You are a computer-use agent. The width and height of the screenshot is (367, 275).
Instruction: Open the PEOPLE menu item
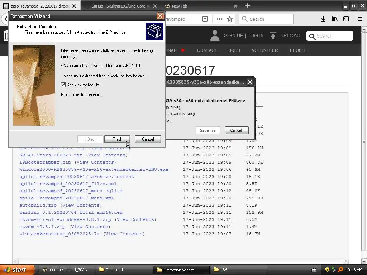(x=298, y=50)
